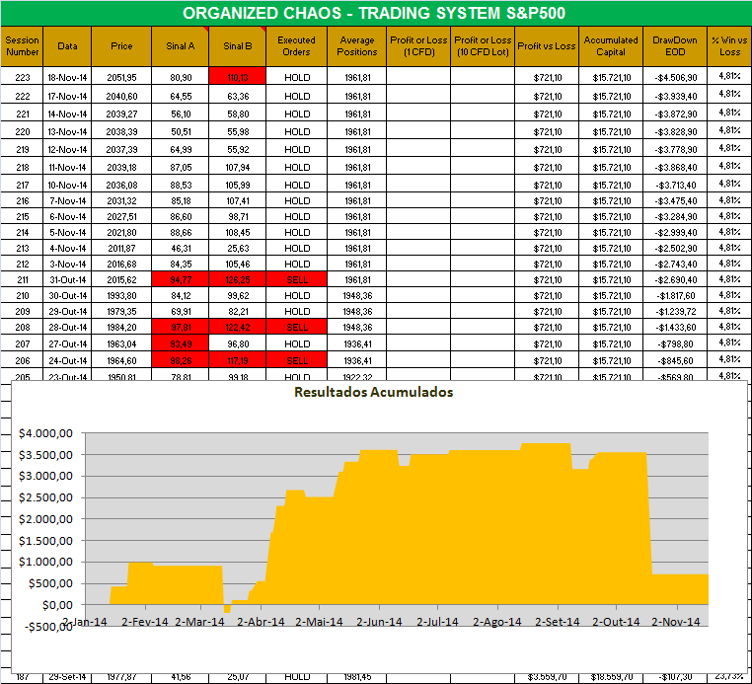Select date cell 18-Nov-14

click(x=67, y=77)
